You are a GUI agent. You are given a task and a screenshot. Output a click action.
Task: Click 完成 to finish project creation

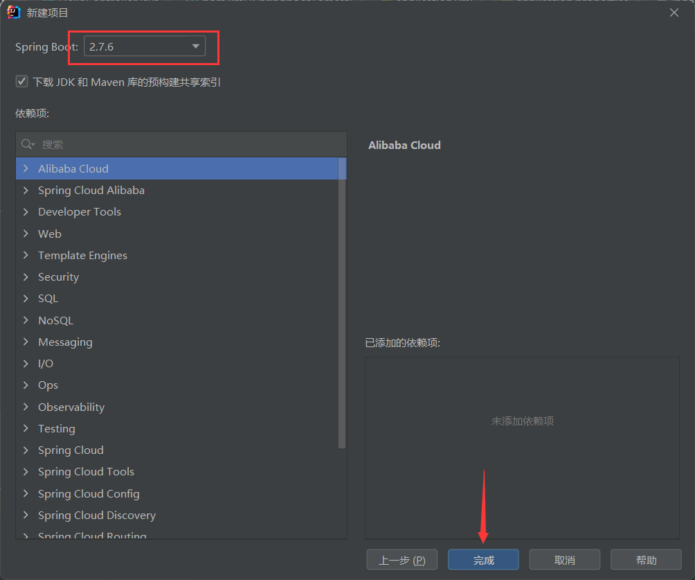click(x=484, y=560)
